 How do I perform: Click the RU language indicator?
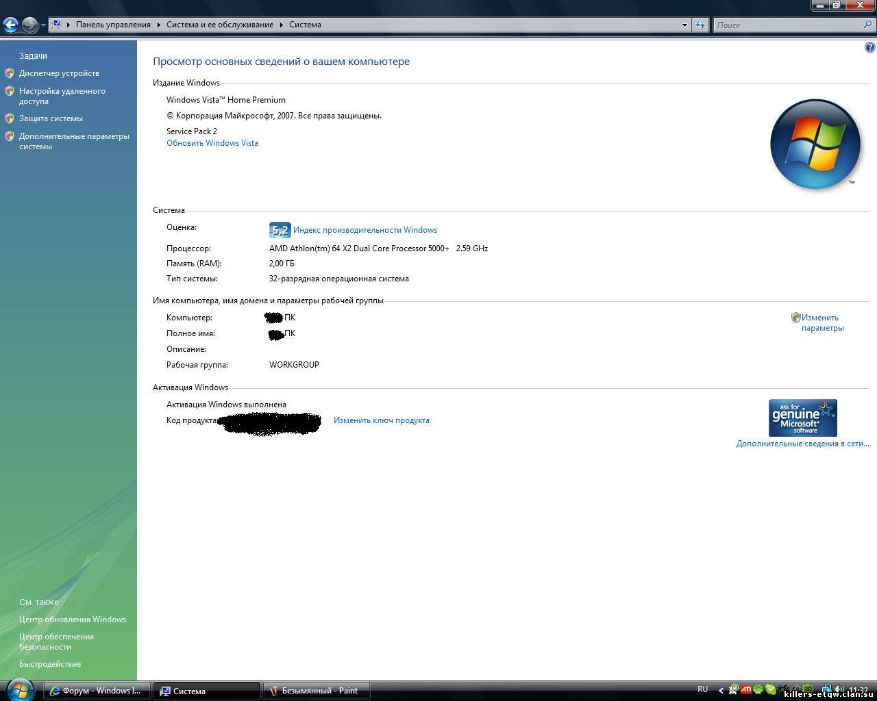[702, 689]
